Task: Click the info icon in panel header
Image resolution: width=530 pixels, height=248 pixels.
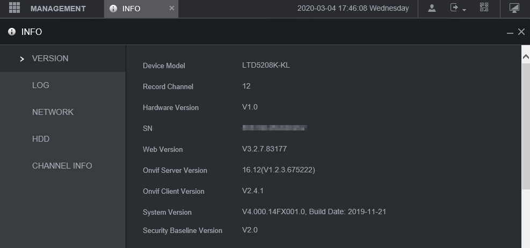Action: (x=12, y=32)
